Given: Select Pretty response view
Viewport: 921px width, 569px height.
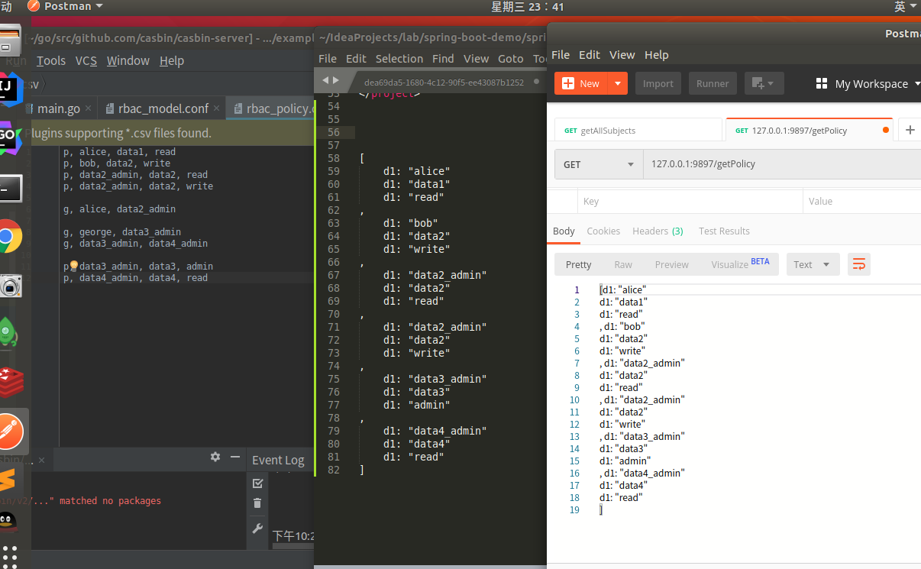Looking at the screenshot, I should [x=578, y=264].
